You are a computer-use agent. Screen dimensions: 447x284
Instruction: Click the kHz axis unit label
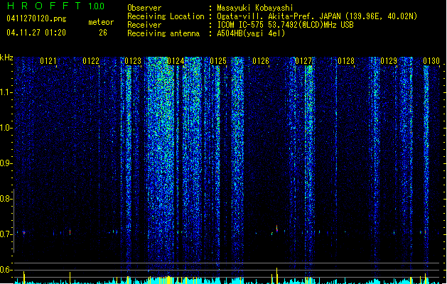coord(6,58)
